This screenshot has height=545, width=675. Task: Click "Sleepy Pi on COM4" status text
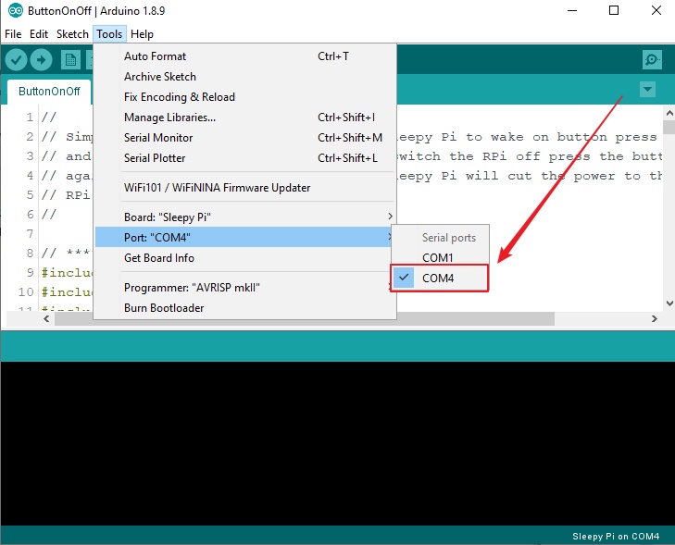point(616,537)
